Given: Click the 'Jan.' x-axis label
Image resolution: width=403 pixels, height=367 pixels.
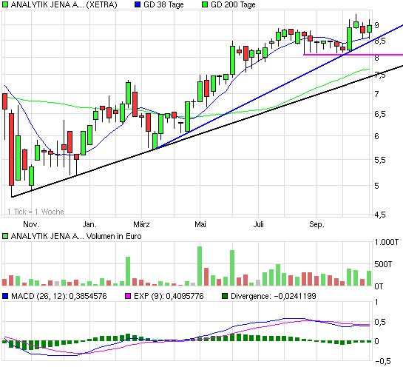Looking at the screenshot, I should tap(89, 224).
